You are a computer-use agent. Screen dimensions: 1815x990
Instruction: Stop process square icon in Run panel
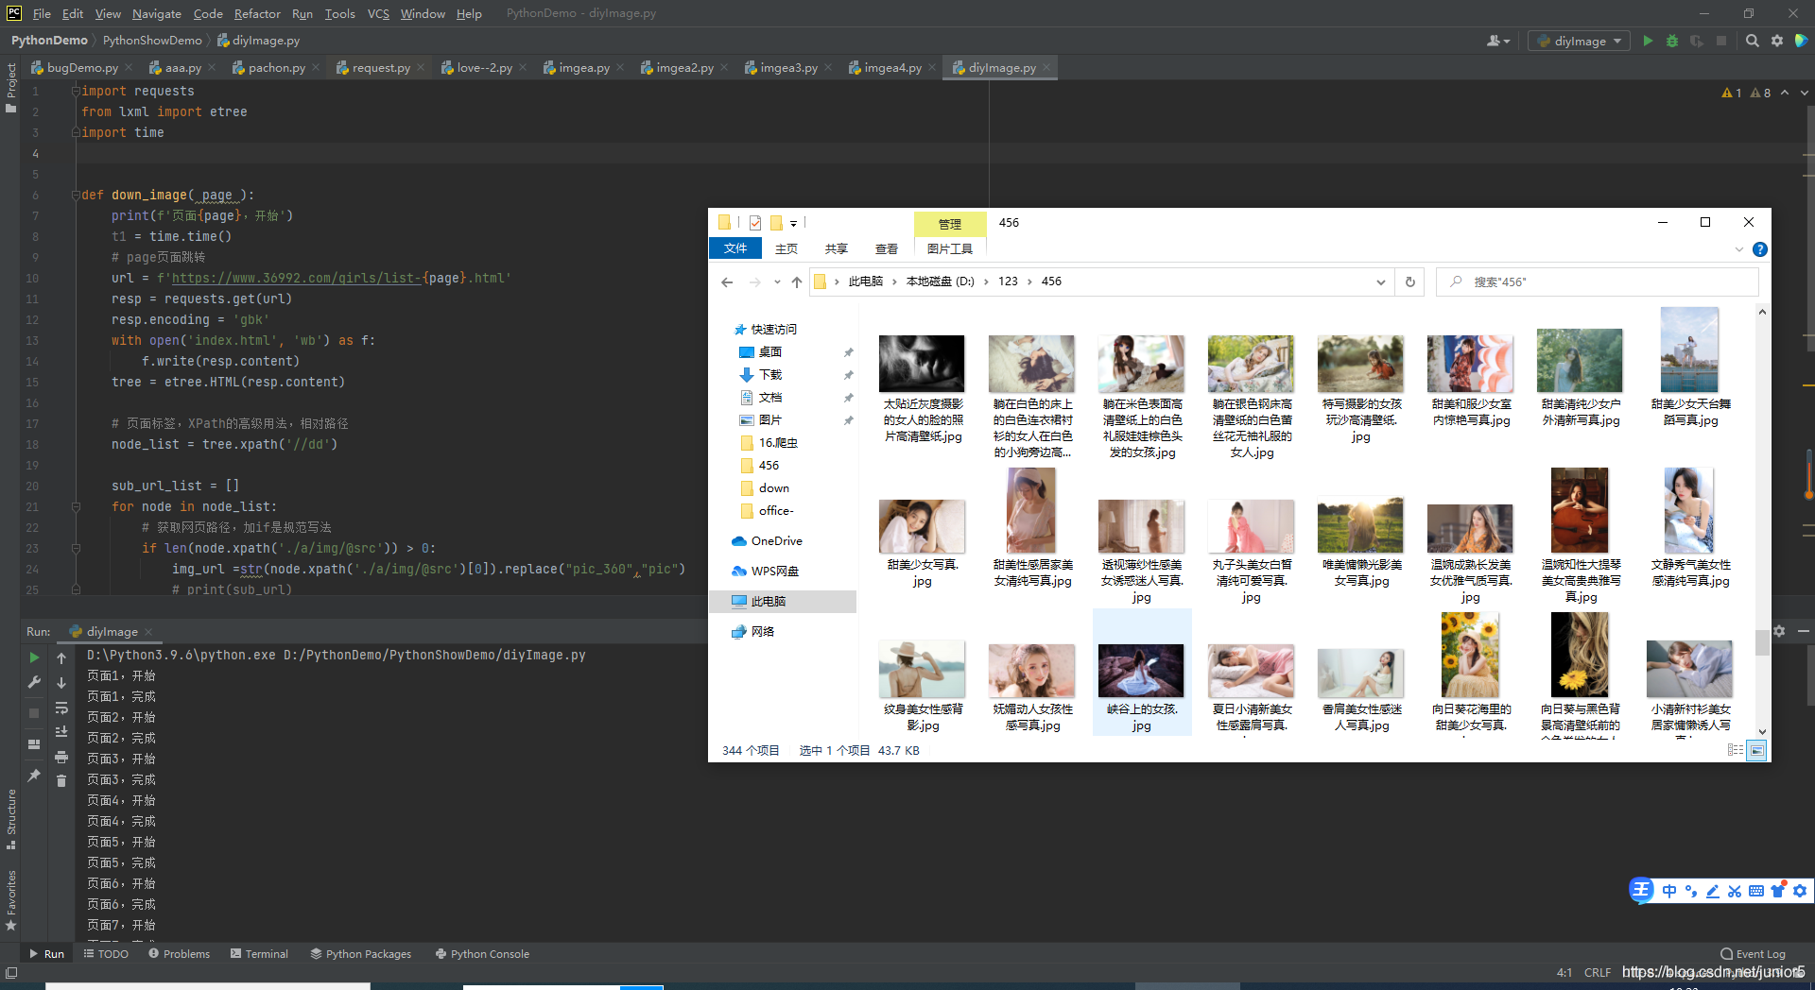coord(34,713)
